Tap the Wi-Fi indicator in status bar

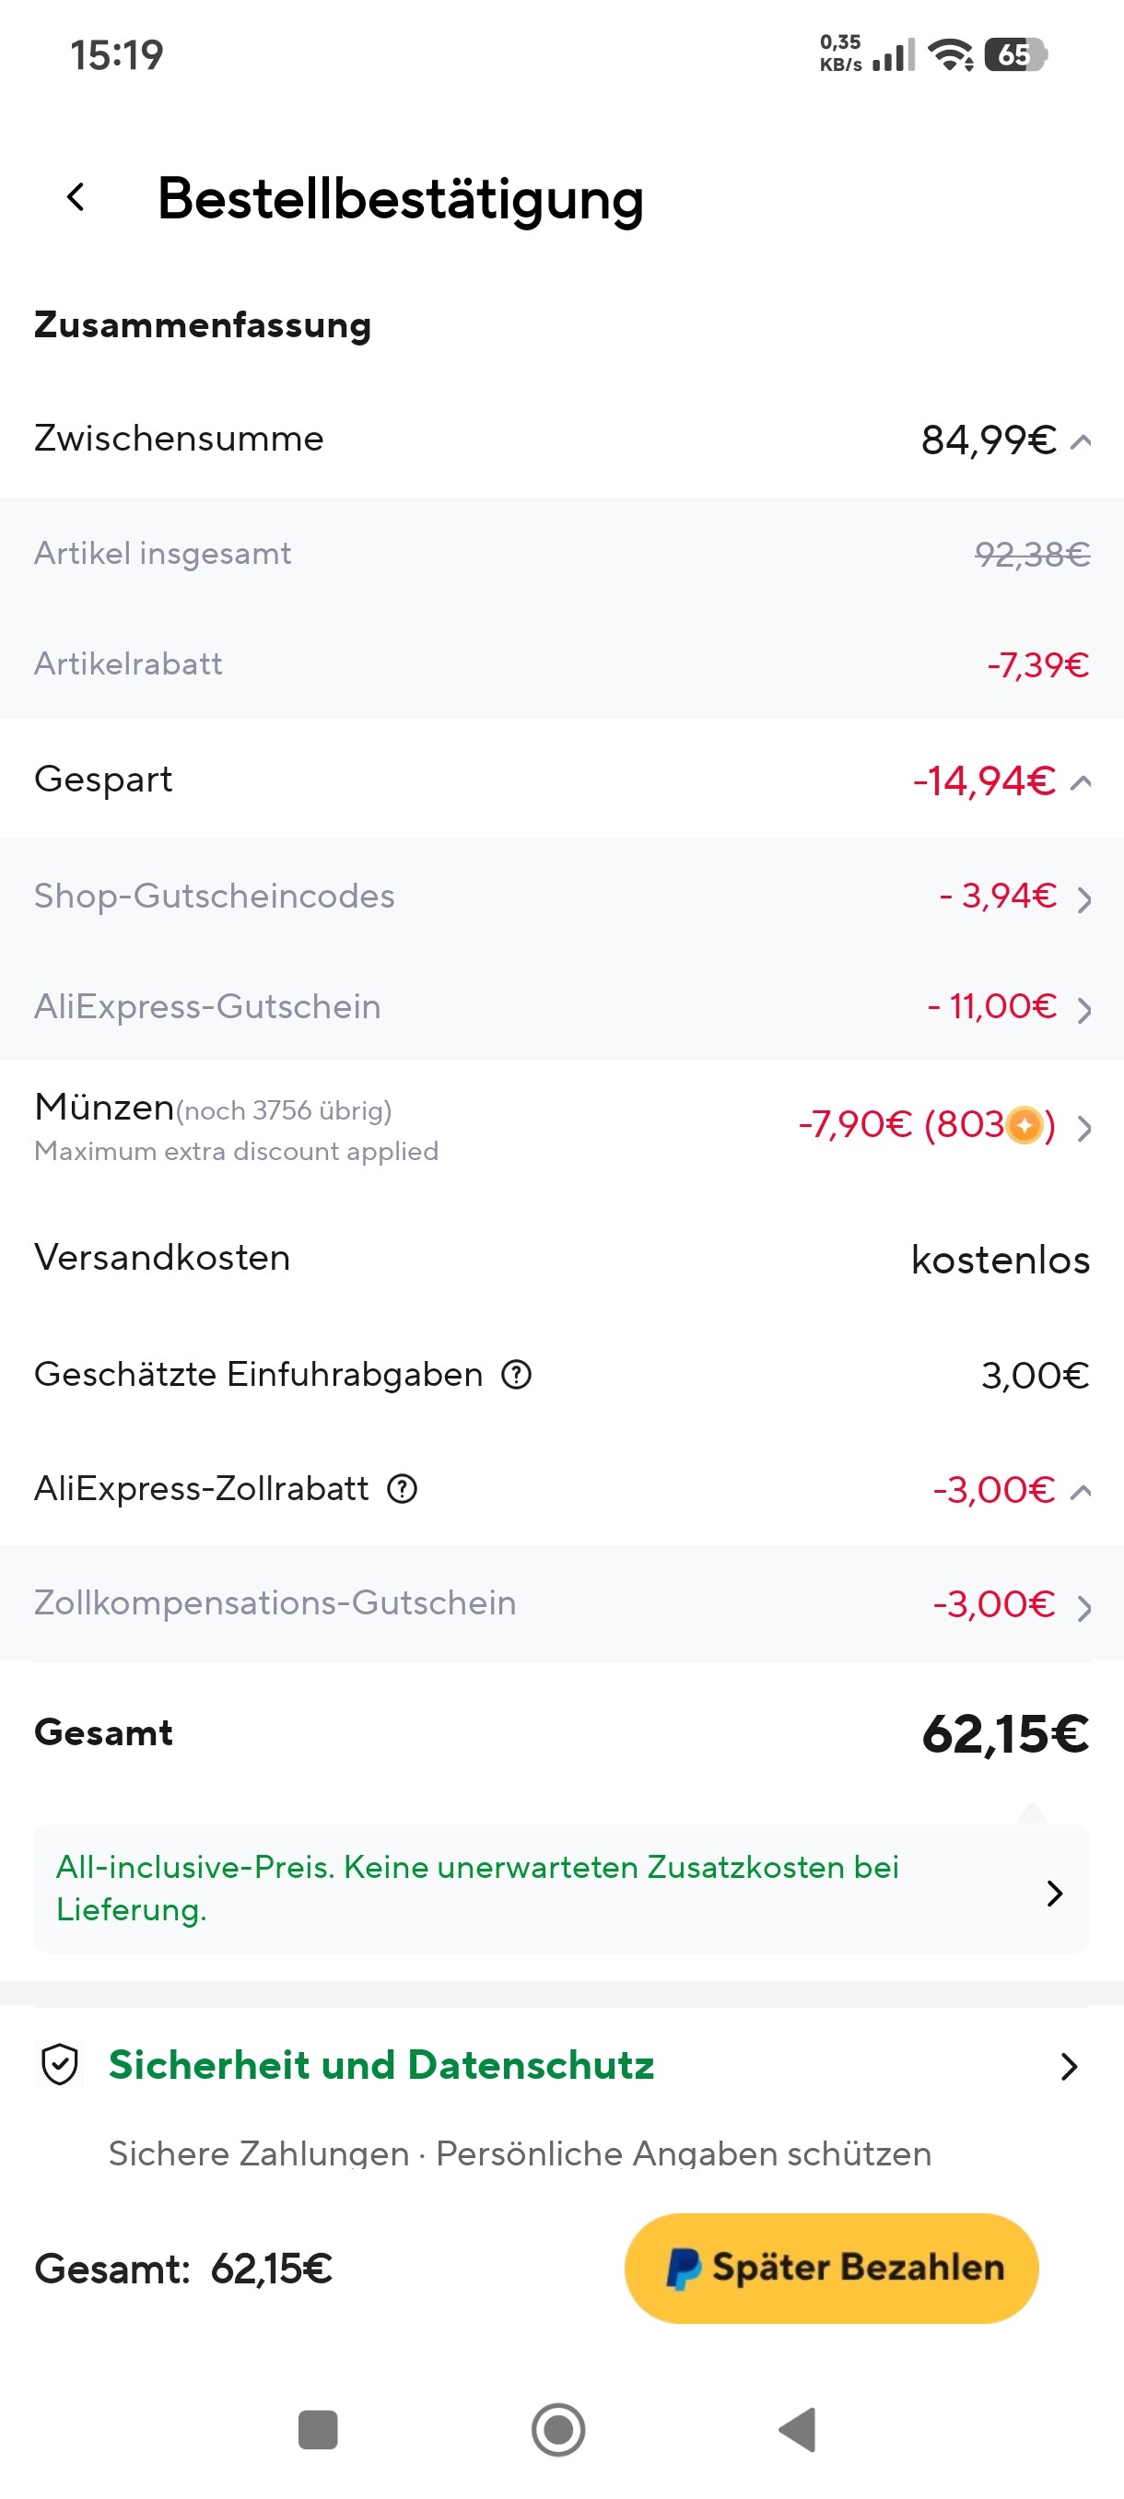(951, 54)
